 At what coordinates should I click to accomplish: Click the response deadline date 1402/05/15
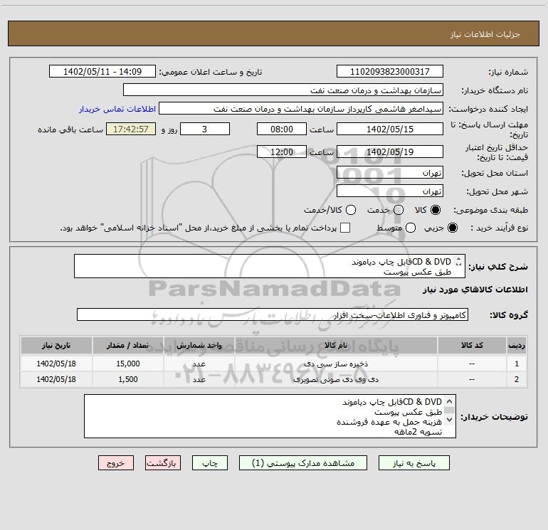pyautogui.click(x=390, y=129)
